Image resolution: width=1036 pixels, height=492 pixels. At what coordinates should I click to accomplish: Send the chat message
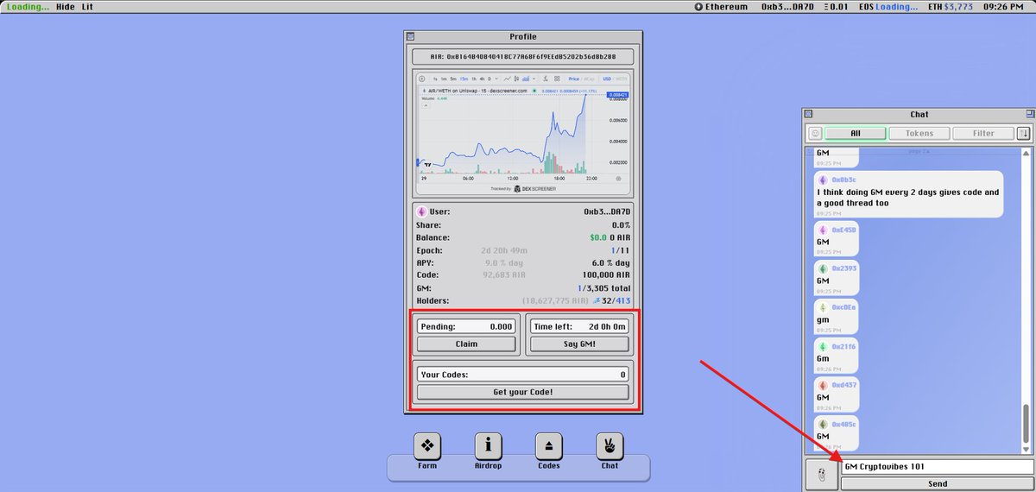[x=937, y=484]
